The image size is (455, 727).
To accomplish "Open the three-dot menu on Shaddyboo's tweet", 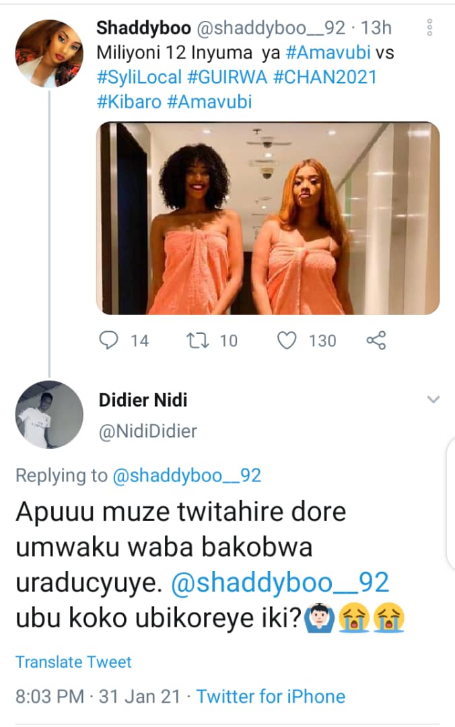I will pyautogui.click(x=429, y=28).
